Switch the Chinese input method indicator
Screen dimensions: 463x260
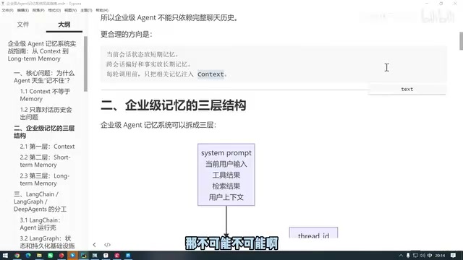coord(430,256)
